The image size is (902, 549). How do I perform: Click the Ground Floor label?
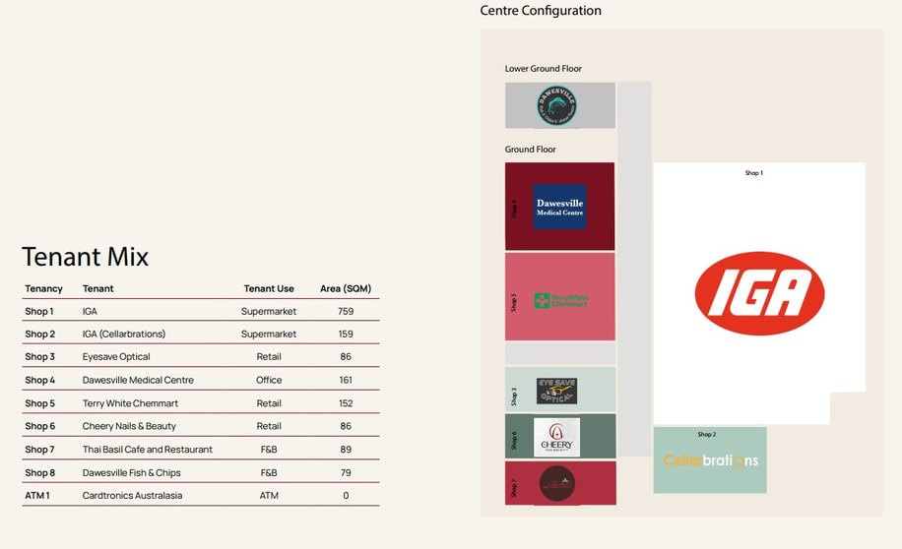click(531, 149)
